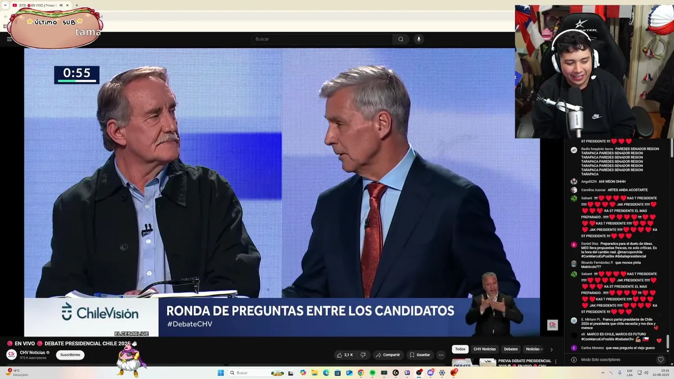Click the AngelSZN chat username
This screenshot has height=379, width=674.
click(589, 182)
